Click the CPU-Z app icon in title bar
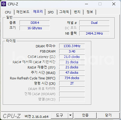Screen dimensions: 121x120 point(4,4)
